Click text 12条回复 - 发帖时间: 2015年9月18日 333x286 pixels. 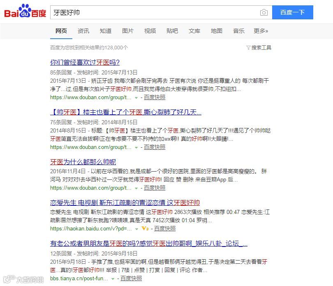tap(94, 253)
